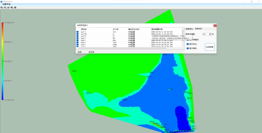
Task: Click the last toolbar icon after the magnifiers
Action: click(x=15, y=8)
